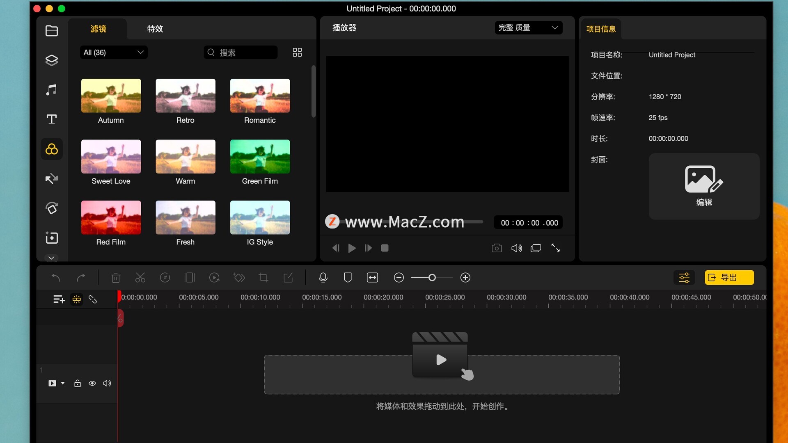
Task: Toggle timeline snapping
Action: point(77,300)
